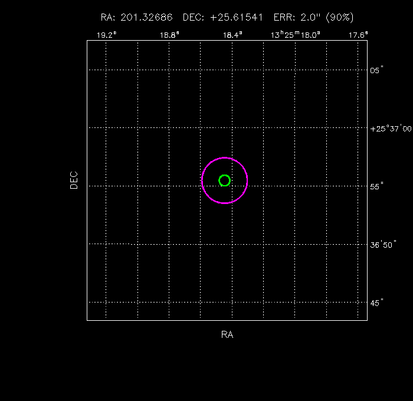The height and width of the screenshot is (401, 413).
Task: Click the DEC axis label on left
Action: pyautogui.click(x=74, y=180)
